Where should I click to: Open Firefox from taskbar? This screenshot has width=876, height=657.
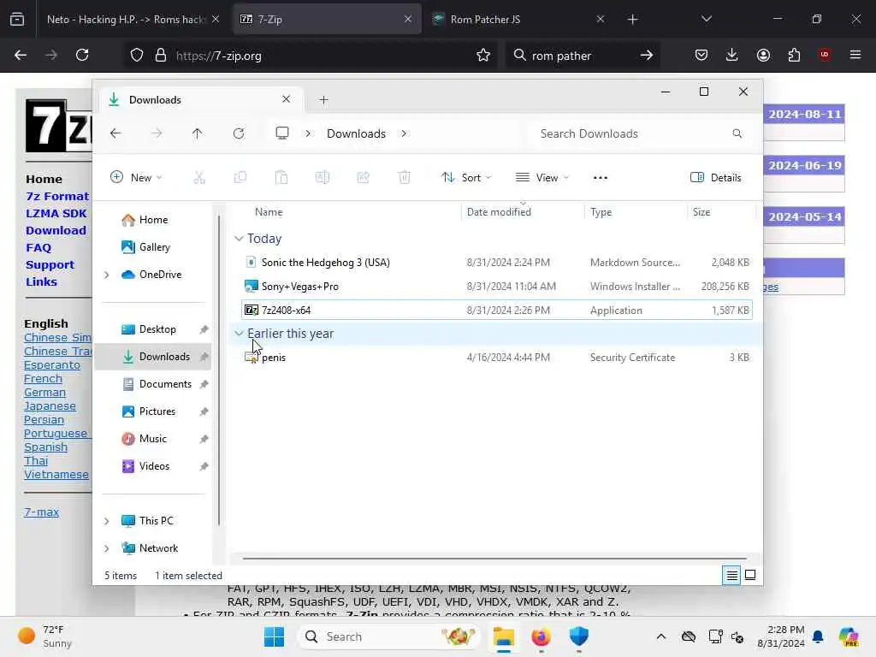[541, 636]
